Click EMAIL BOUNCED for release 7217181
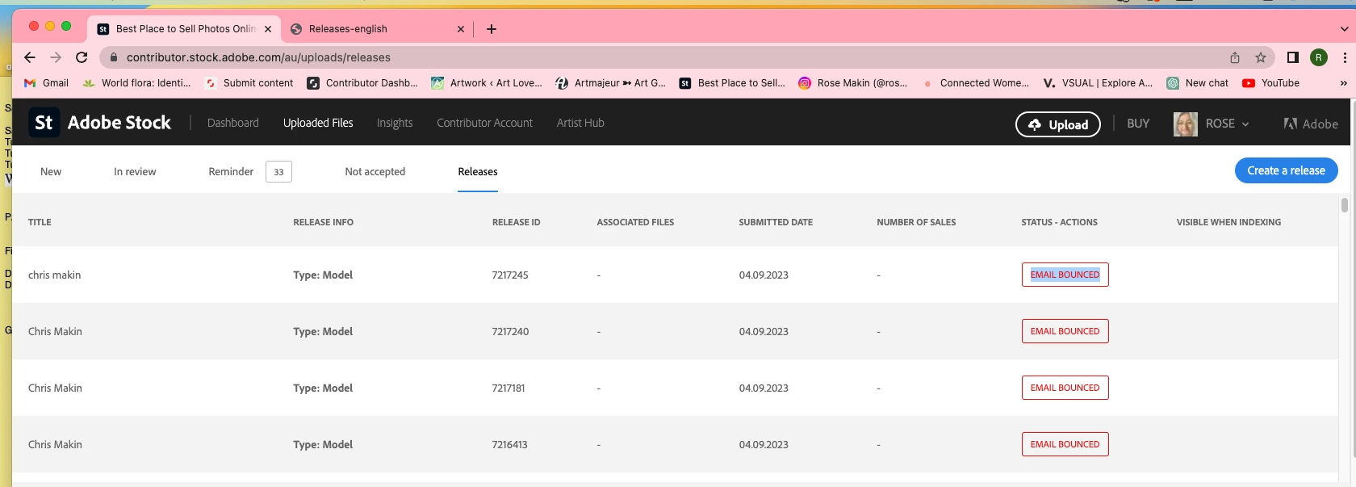 (x=1065, y=388)
